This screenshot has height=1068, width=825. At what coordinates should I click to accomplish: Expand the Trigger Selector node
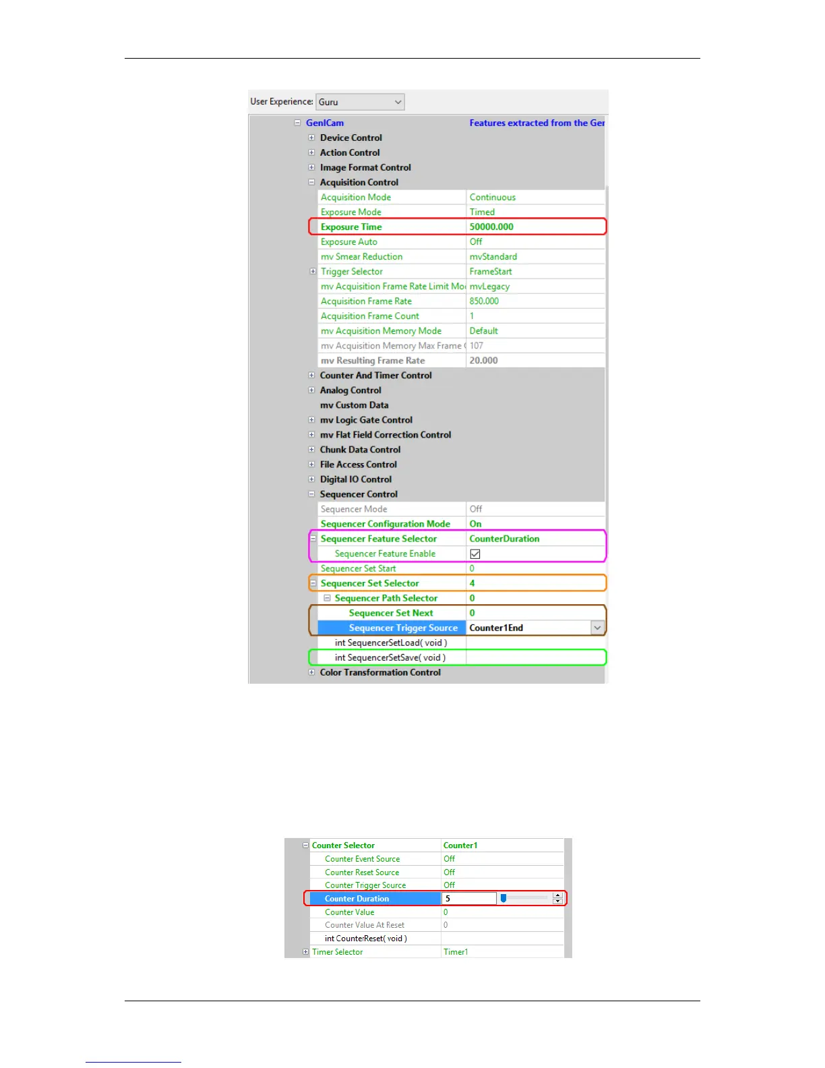(x=313, y=271)
